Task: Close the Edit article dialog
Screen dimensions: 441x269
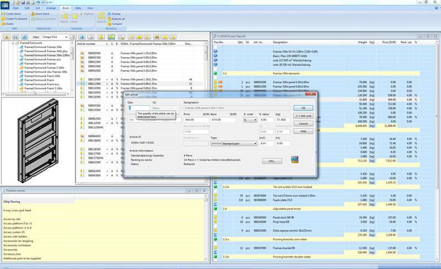Action: point(310,94)
